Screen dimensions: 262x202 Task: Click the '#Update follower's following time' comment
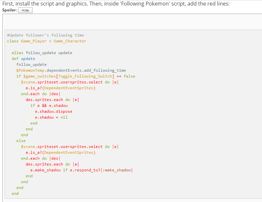click(45, 35)
